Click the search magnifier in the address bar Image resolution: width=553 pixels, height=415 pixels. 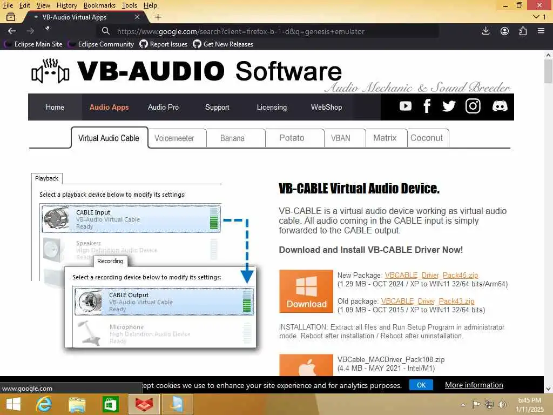pos(105,31)
